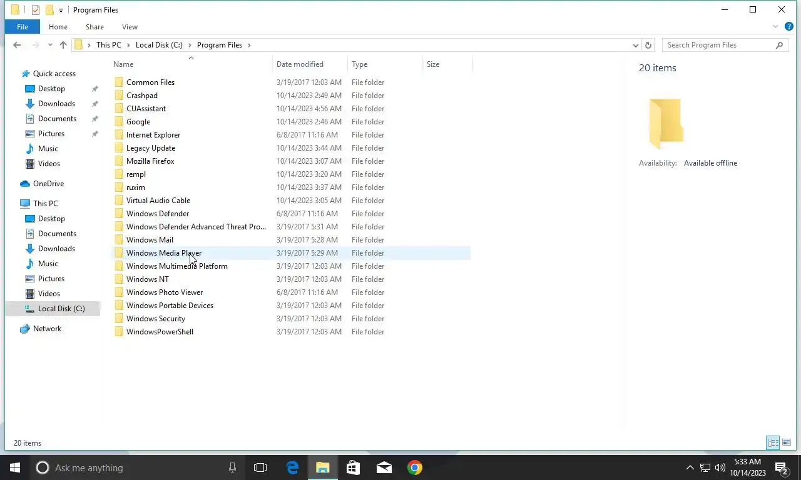Open the Windows Start menu
Viewport: 801px width, 480px height.
coord(15,467)
